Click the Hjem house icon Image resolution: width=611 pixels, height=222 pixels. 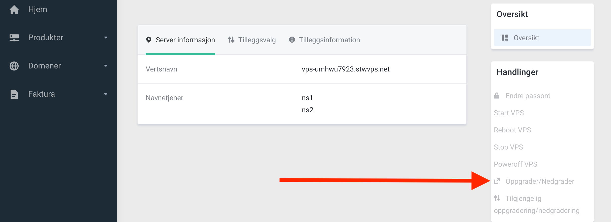pyautogui.click(x=14, y=10)
